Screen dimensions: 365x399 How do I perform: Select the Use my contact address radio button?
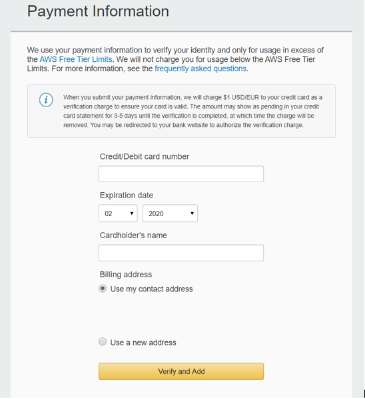(x=103, y=289)
